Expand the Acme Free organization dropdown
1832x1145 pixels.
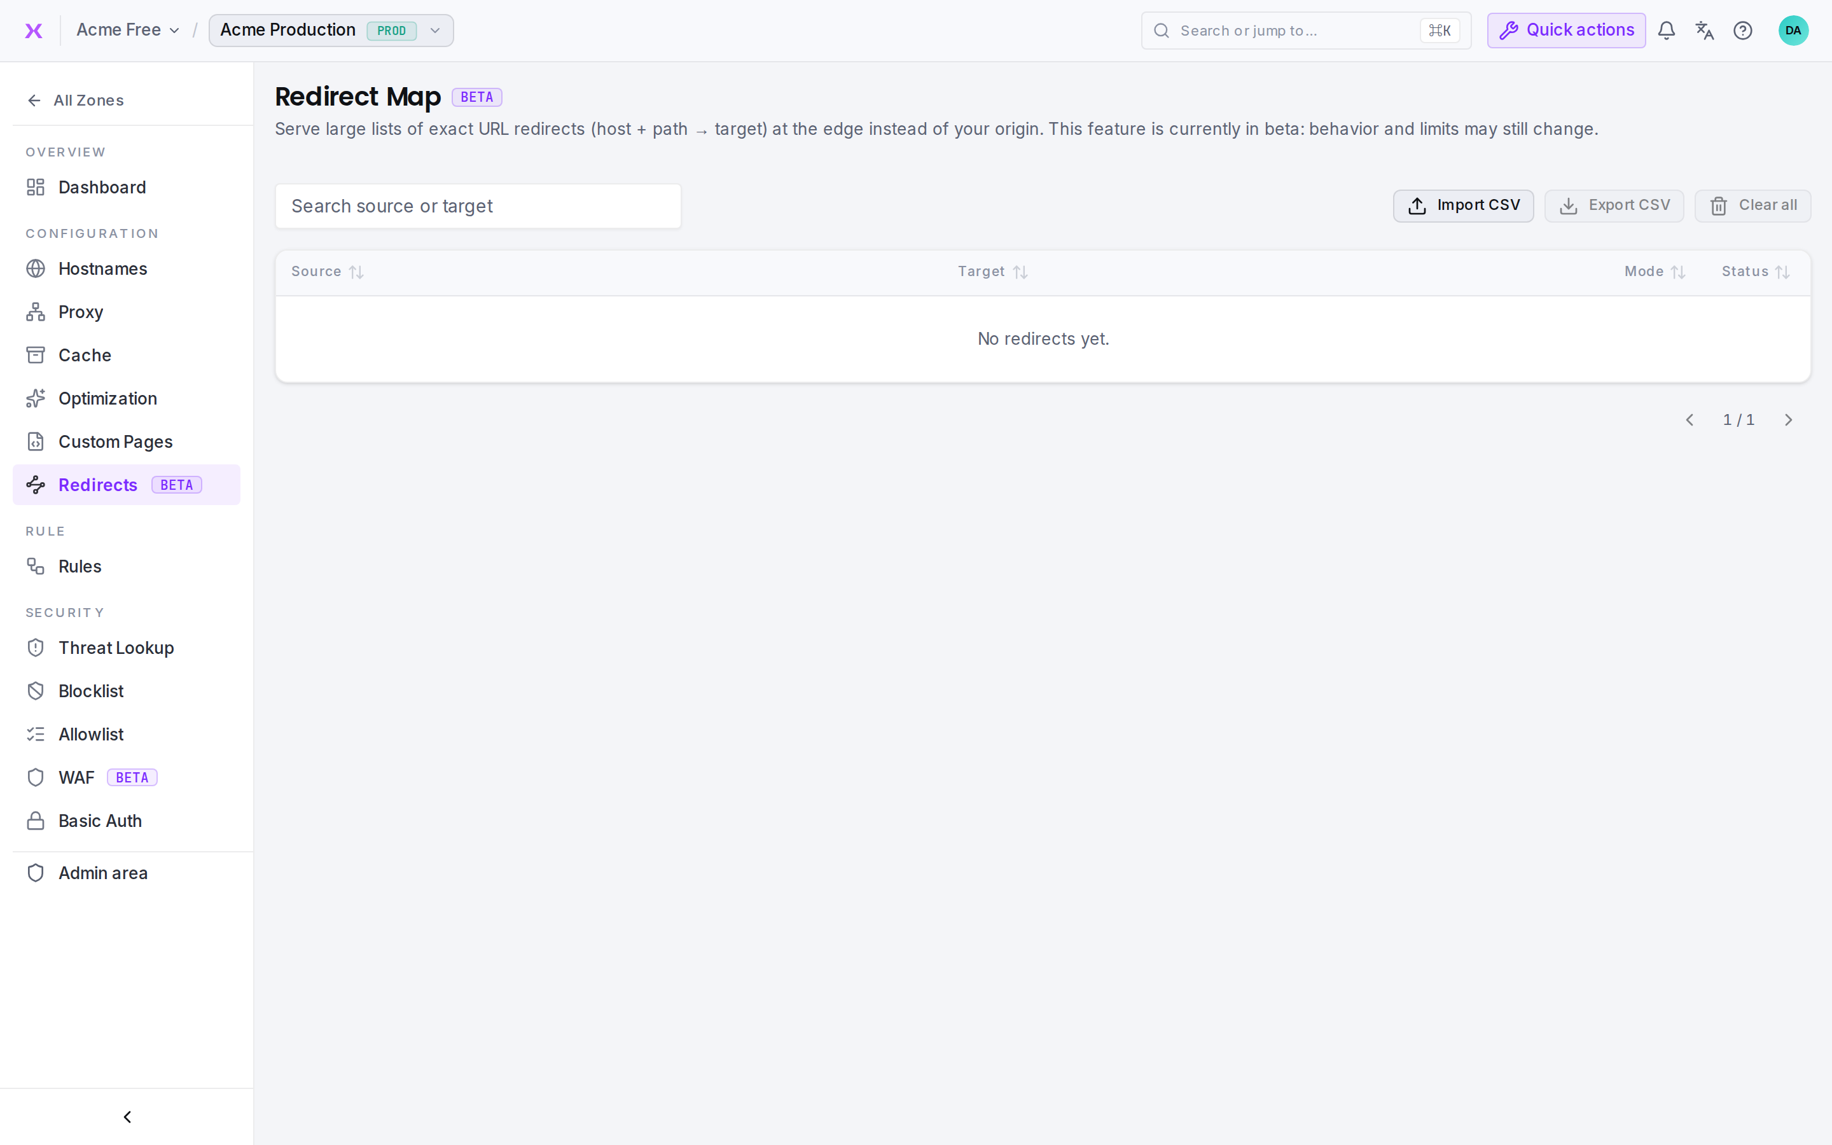click(x=127, y=31)
